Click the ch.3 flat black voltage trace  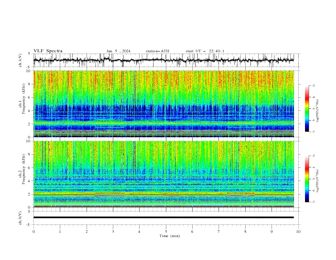pyautogui.click(x=163, y=218)
